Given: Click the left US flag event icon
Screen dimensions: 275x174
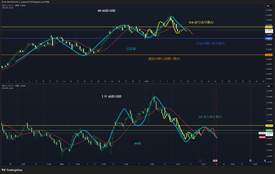Looking at the screenshot, I should click(x=214, y=161).
